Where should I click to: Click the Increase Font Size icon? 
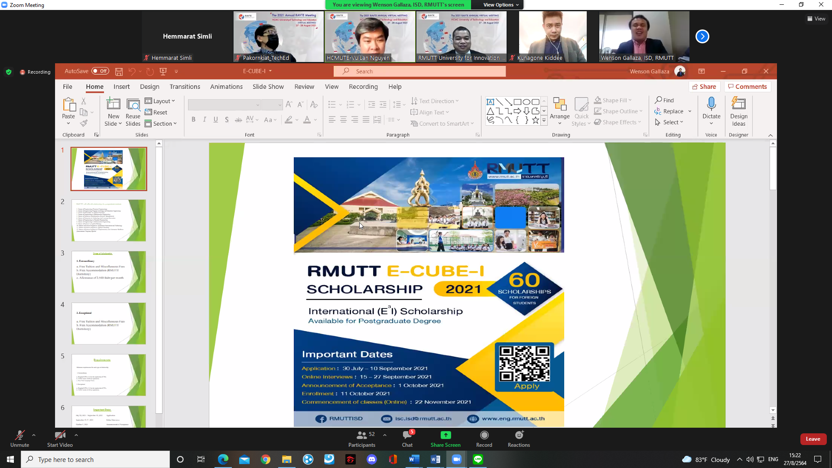coord(289,104)
